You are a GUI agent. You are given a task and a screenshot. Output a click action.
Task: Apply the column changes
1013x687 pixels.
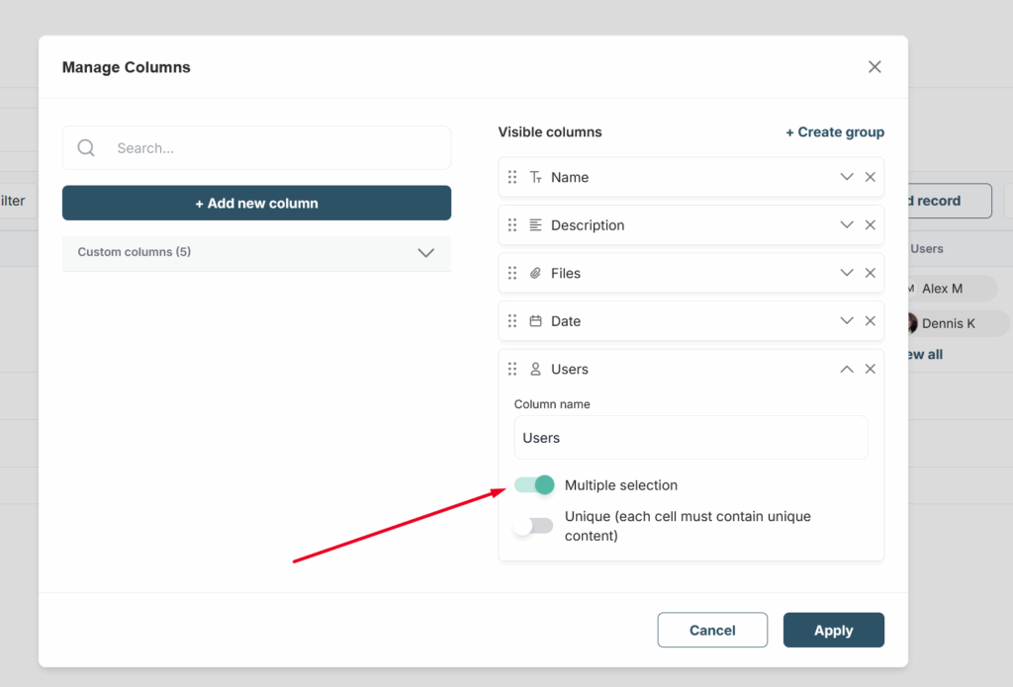point(833,631)
